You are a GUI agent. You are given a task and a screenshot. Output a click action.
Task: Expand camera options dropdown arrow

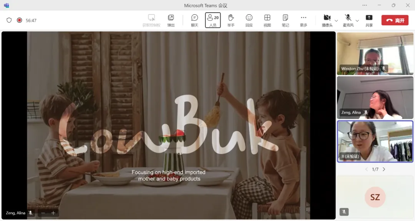[336, 21]
